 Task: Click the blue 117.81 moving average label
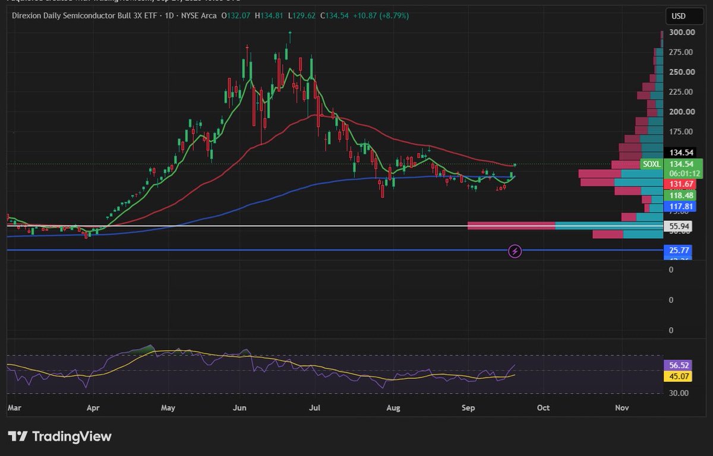point(680,207)
